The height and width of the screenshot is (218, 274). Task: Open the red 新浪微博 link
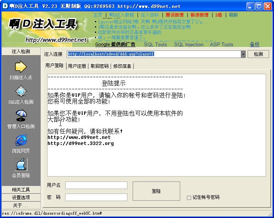click(x=199, y=15)
